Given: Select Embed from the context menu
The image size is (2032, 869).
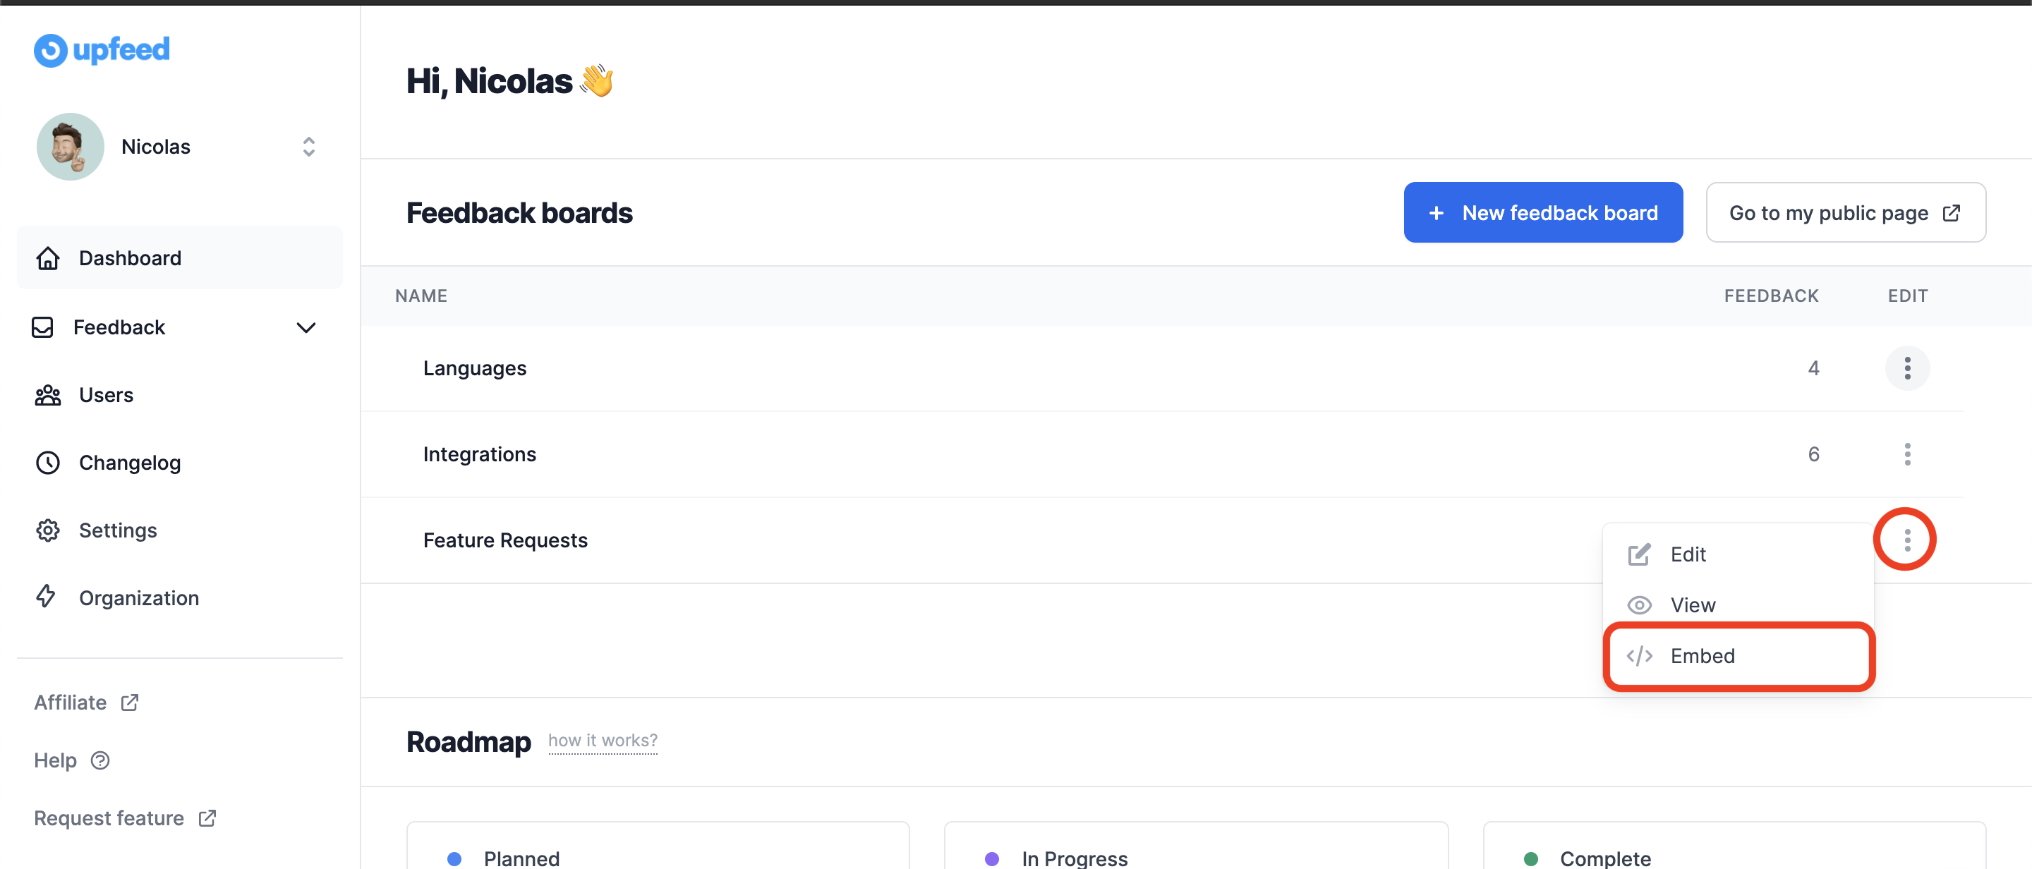Looking at the screenshot, I should (x=1702, y=656).
